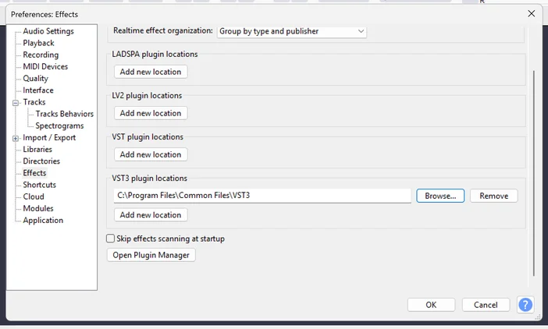Open the Realtime effect organization dropdown

(x=291, y=31)
